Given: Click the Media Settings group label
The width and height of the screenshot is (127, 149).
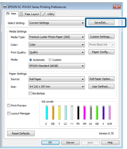Looking at the screenshot, I should click(x=18, y=31).
